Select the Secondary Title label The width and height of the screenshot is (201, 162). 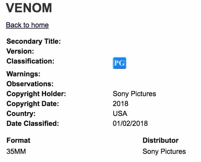tap(34, 41)
